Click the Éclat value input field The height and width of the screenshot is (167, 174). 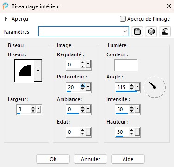(74, 132)
